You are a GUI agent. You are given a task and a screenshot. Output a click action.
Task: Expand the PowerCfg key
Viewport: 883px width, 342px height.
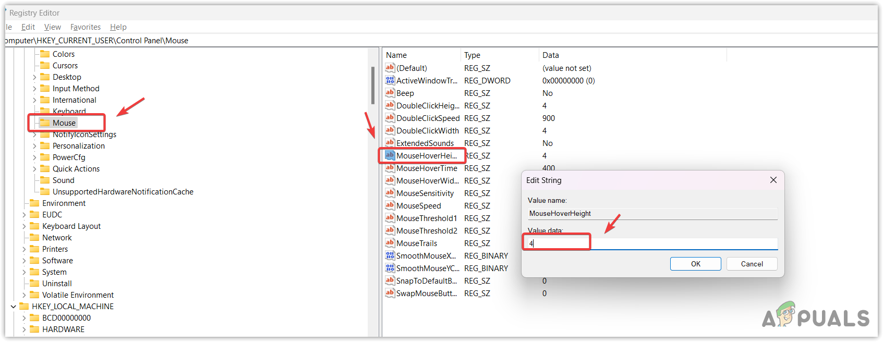[34, 157]
